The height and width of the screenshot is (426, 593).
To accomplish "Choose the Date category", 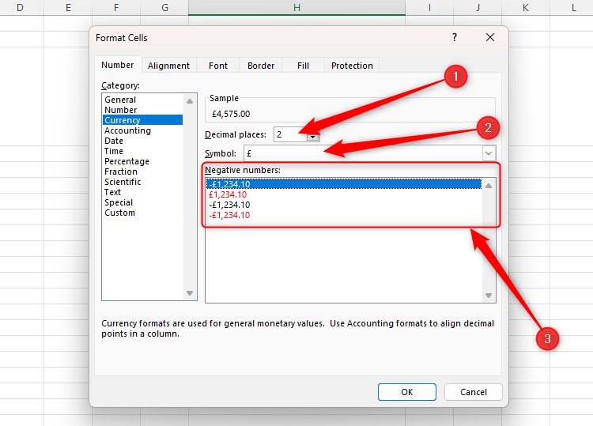I will [x=143, y=141].
